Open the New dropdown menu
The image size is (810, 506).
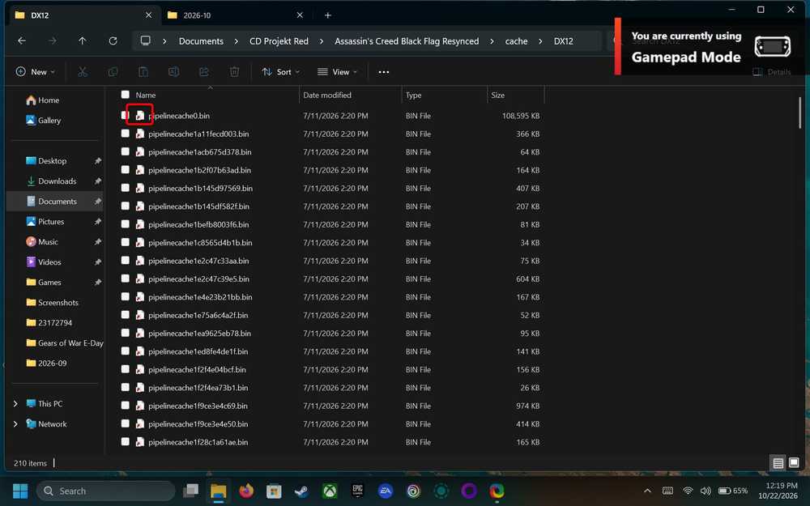[35, 72]
